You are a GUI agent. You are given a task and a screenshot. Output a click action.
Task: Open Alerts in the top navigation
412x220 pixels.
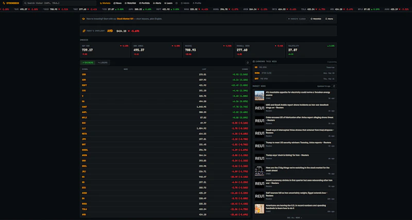(157, 3)
